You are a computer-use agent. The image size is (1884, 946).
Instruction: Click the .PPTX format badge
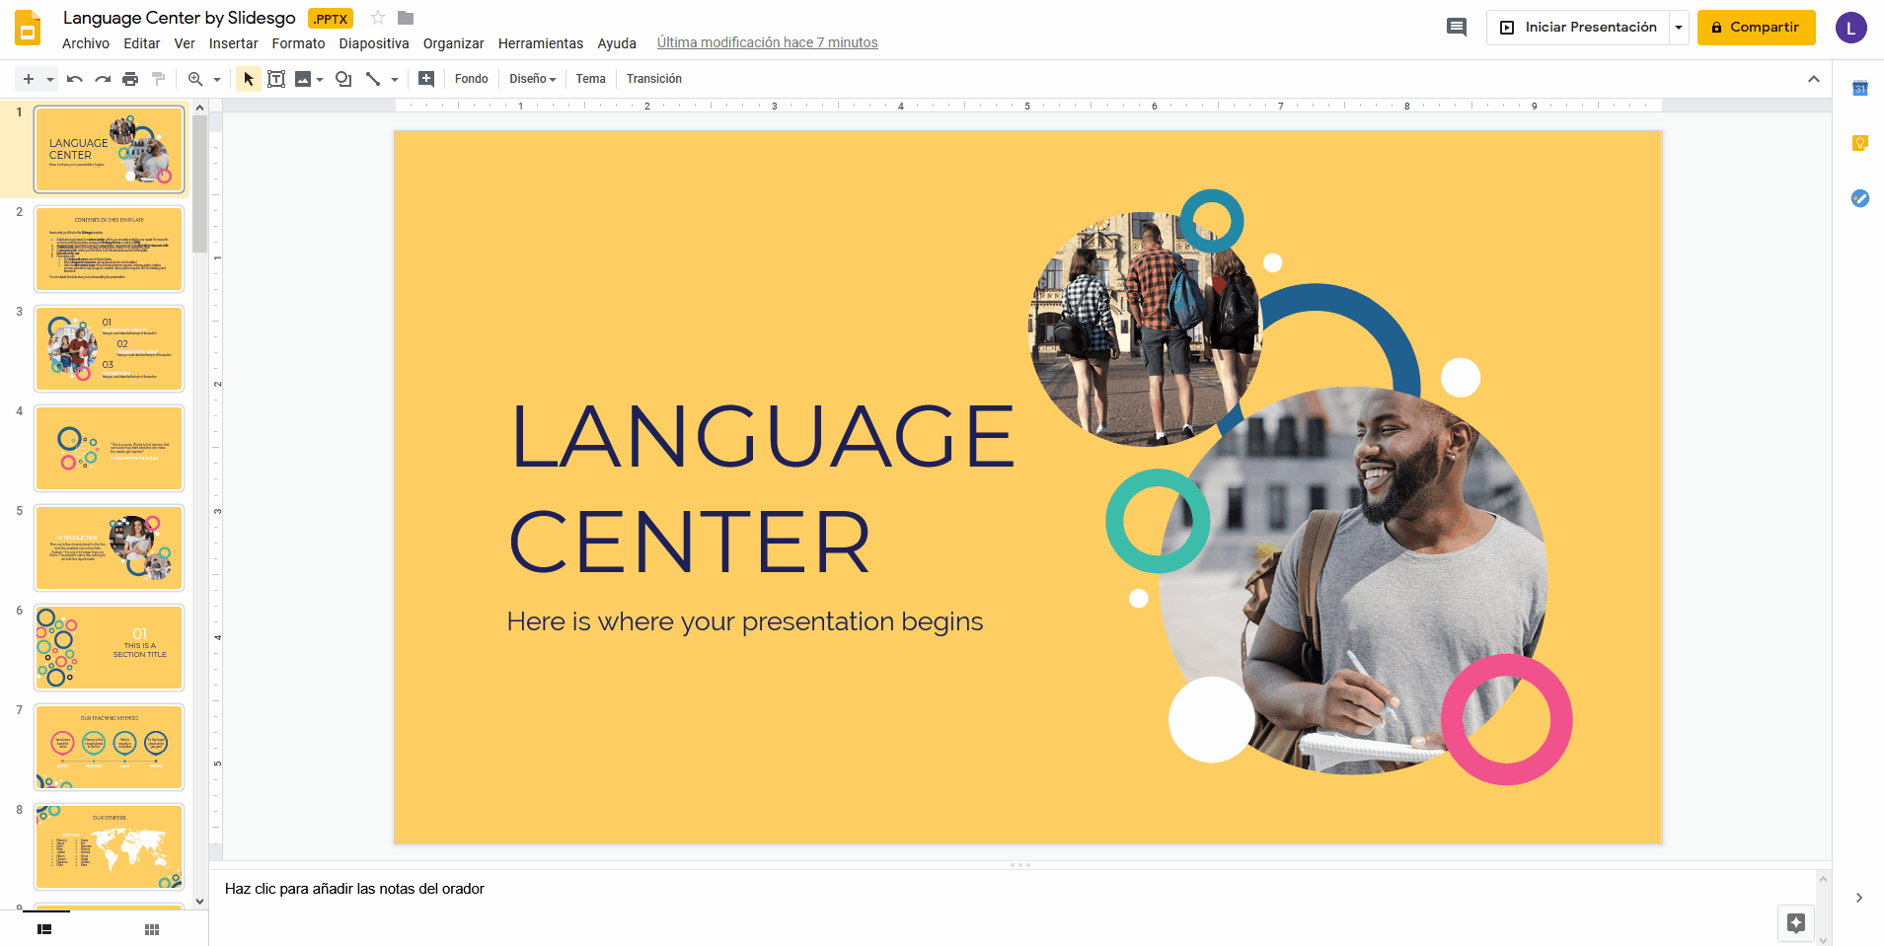[331, 19]
